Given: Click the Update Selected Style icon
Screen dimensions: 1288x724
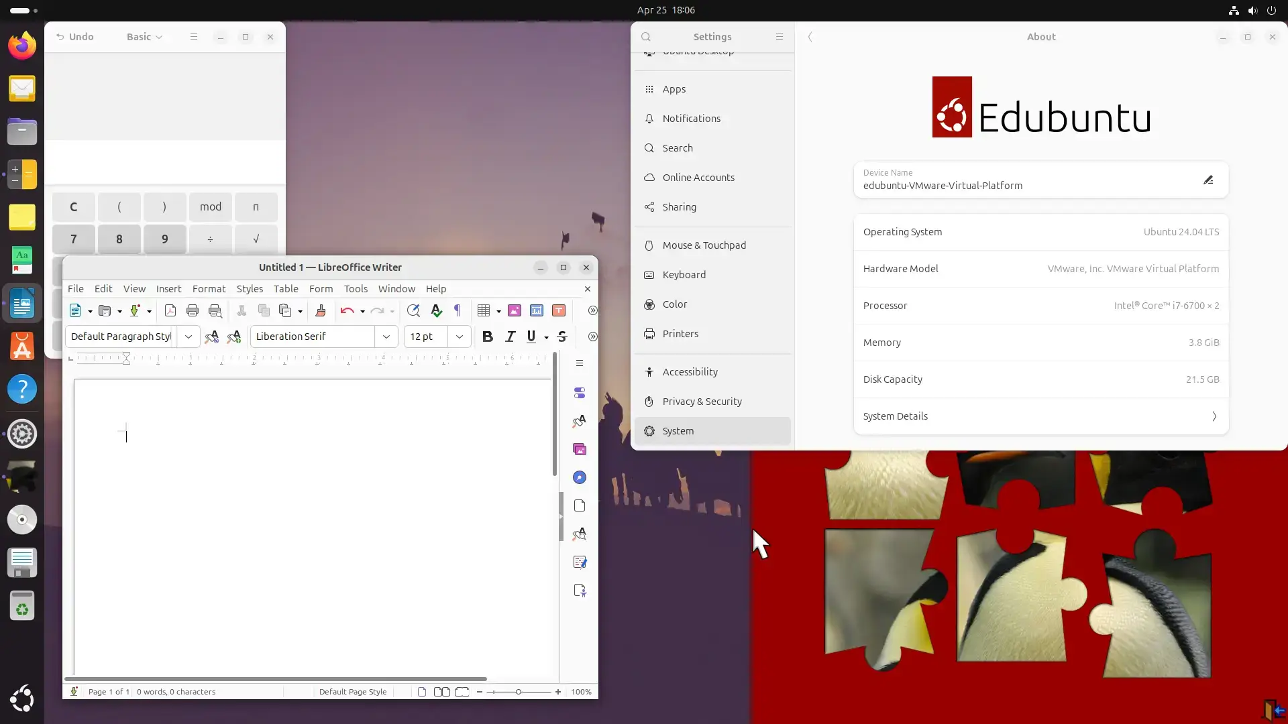Looking at the screenshot, I should click(x=211, y=337).
